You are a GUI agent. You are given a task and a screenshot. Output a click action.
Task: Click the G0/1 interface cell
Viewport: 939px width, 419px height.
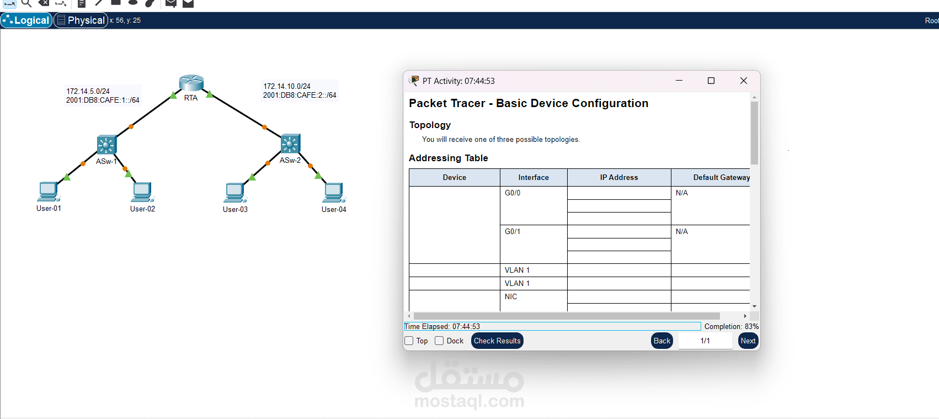(x=533, y=244)
